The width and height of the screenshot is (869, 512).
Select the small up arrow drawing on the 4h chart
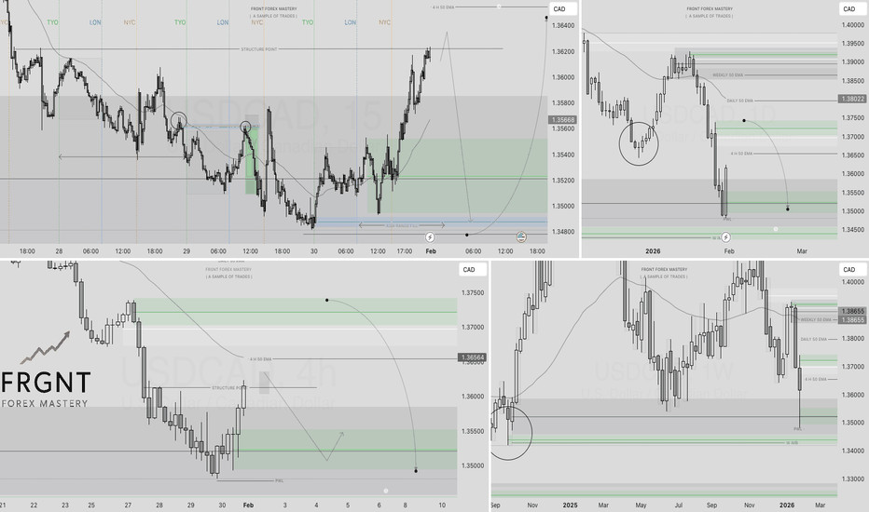click(x=341, y=436)
